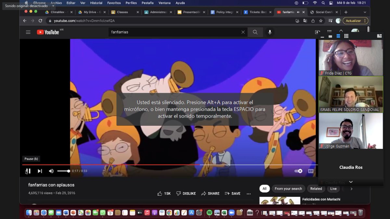Viewport: 390px width, 219px height.
Task: Open more actions ellipsis under video
Action: click(249, 194)
